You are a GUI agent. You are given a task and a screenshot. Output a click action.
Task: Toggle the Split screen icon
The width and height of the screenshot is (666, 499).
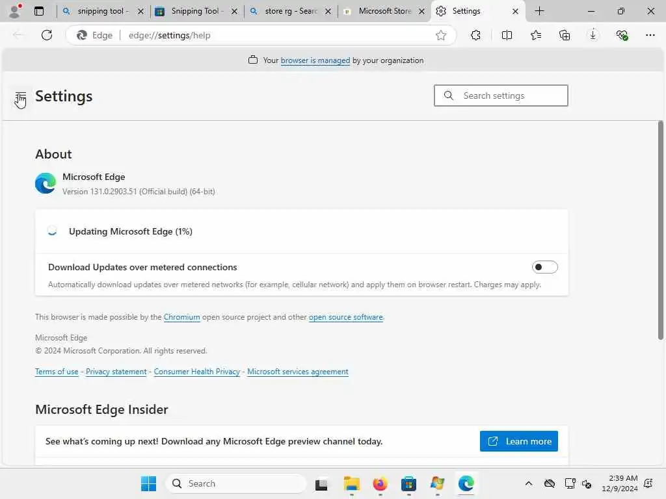(507, 35)
